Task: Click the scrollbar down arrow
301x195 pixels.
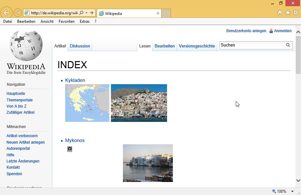Action: pyautogui.click(x=298, y=180)
